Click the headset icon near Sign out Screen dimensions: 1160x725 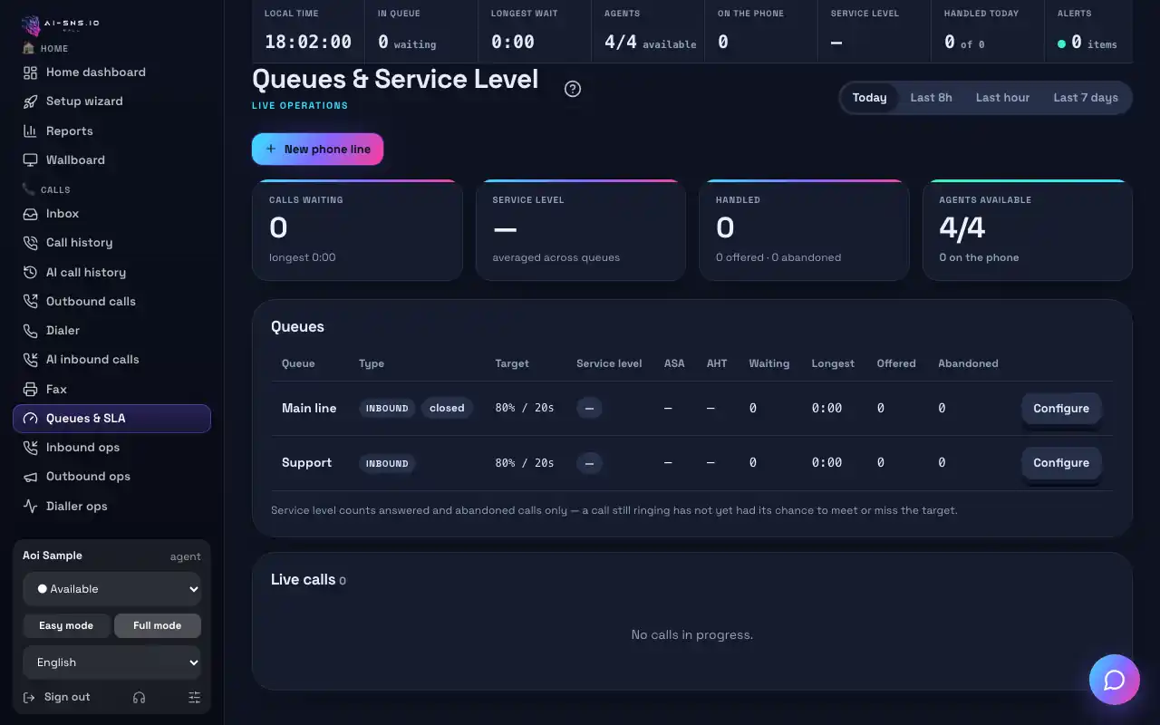click(139, 697)
